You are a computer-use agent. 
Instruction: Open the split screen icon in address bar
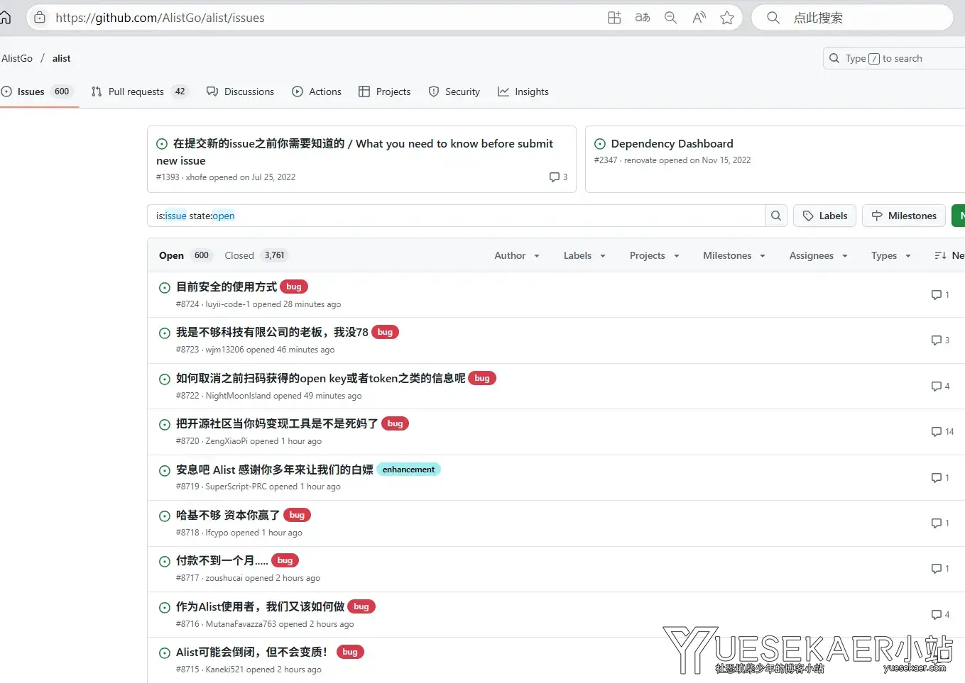tap(614, 18)
